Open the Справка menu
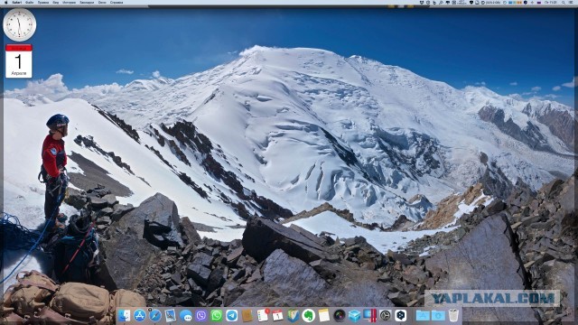Screen dimensions: 578x325 point(117,2)
